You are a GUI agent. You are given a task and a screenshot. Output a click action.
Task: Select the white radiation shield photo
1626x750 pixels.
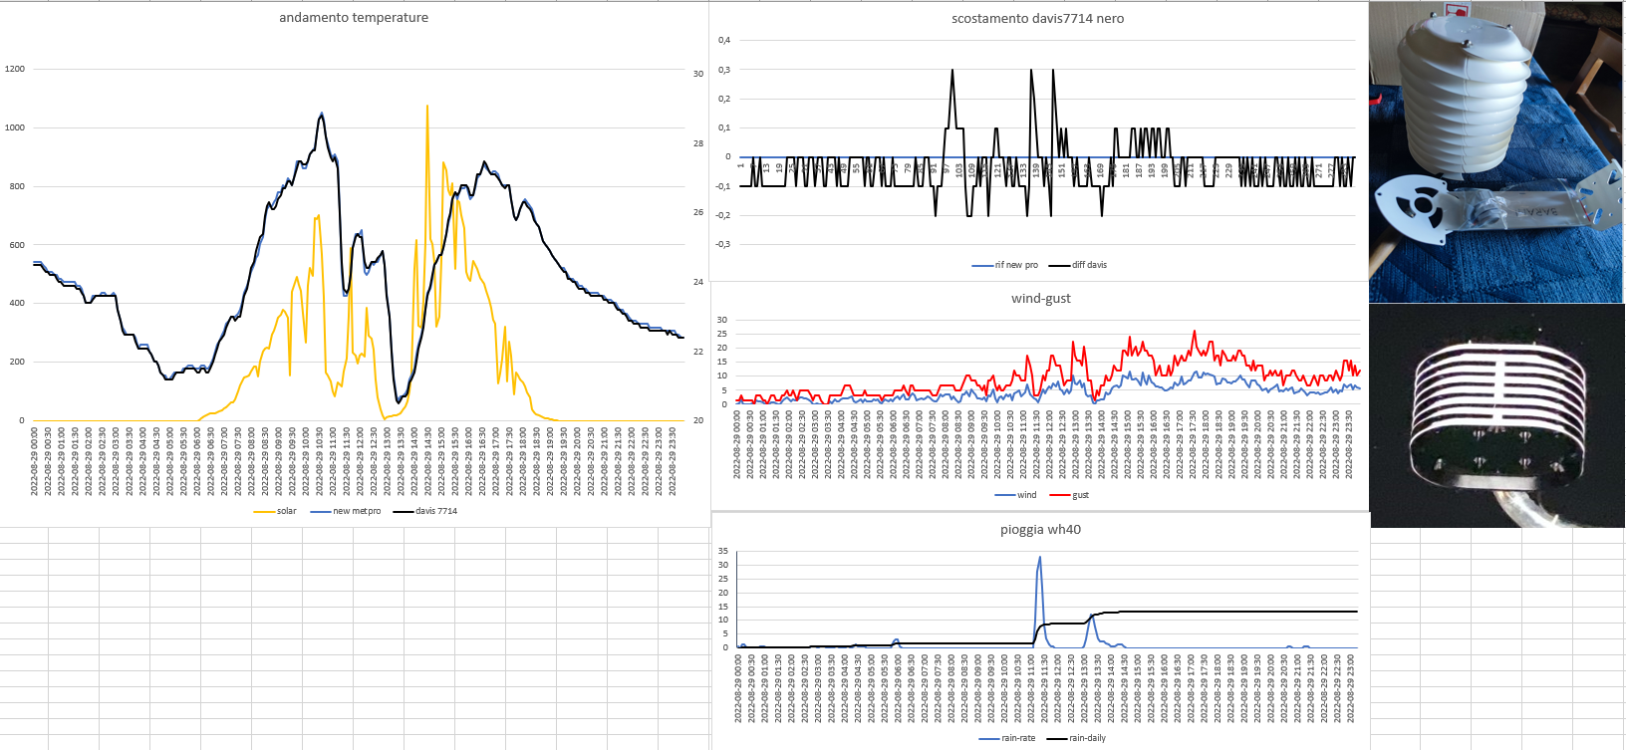1495,151
